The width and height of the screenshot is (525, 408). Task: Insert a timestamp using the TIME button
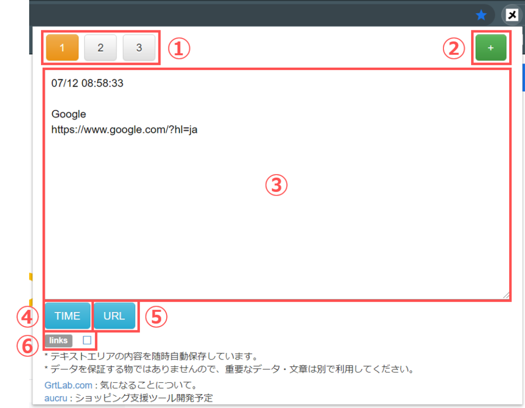67,316
